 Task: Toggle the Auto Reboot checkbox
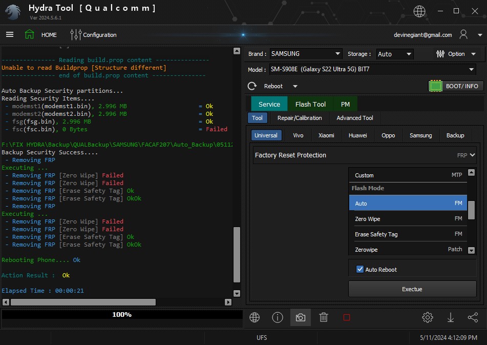click(x=359, y=269)
